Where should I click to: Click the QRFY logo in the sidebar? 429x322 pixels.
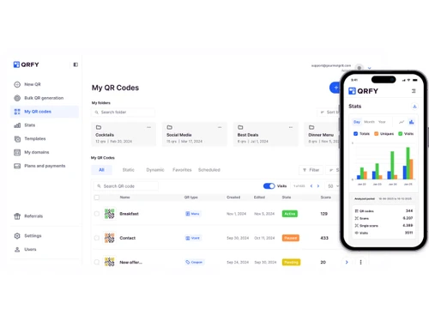26,64
